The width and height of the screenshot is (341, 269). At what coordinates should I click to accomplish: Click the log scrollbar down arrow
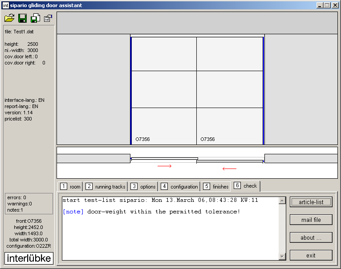tap(282, 256)
